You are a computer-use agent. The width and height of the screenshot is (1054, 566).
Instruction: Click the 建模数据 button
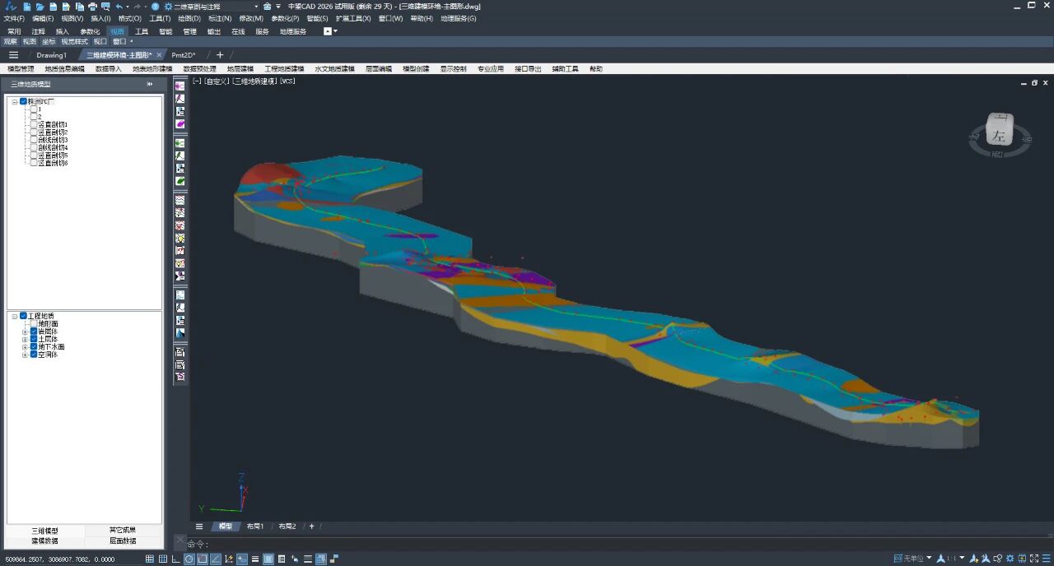(x=45, y=541)
